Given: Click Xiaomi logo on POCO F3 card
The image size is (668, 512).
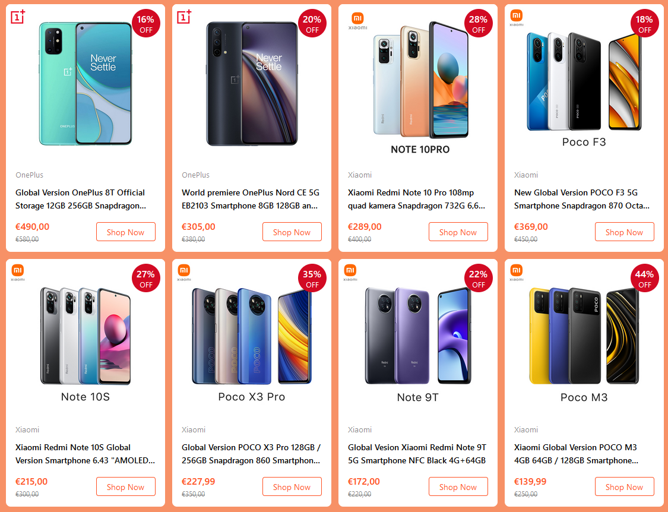Looking at the screenshot, I should point(517,18).
